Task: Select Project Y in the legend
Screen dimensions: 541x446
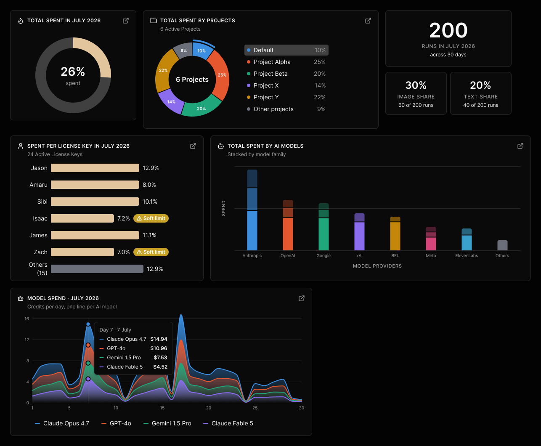Action: pos(286,97)
